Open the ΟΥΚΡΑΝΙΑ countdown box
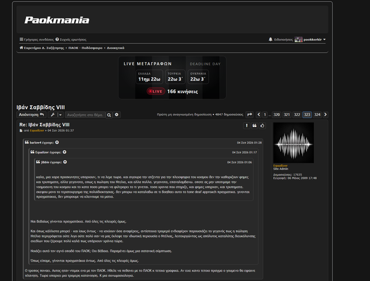 [x=198, y=77]
